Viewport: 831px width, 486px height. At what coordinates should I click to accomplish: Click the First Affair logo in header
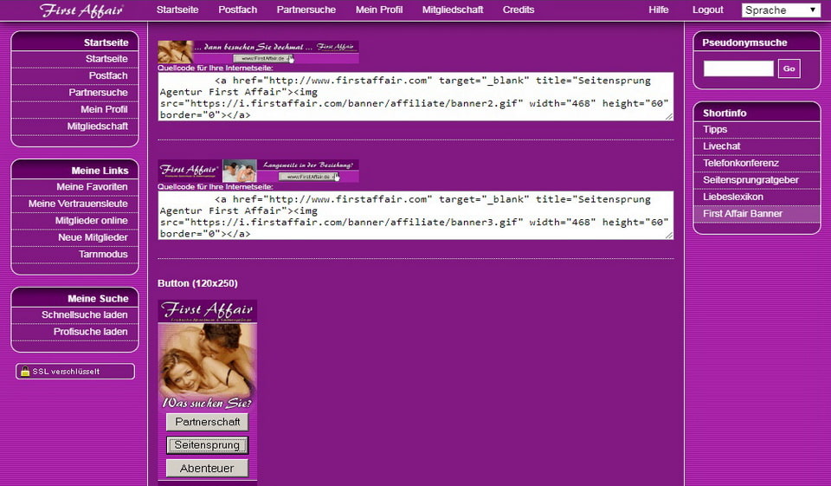point(81,10)
